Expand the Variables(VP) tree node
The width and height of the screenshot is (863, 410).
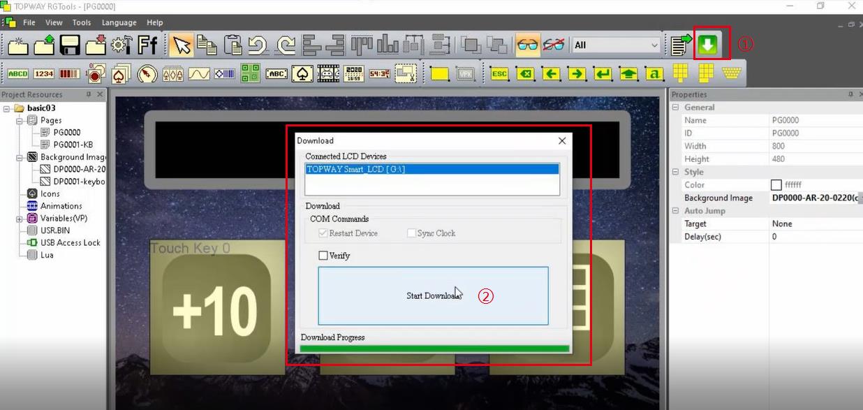pyautogui.click(x=20, y=219)
